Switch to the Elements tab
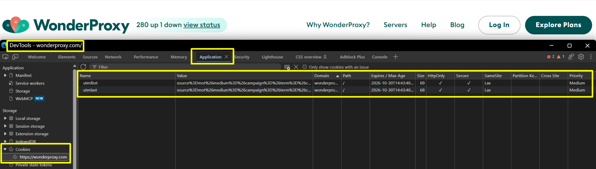 click(x=67, y=57)
